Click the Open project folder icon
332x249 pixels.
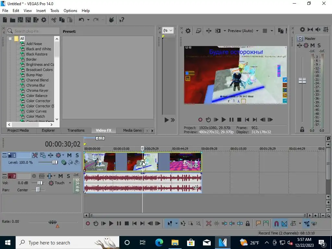click(13, 20)
